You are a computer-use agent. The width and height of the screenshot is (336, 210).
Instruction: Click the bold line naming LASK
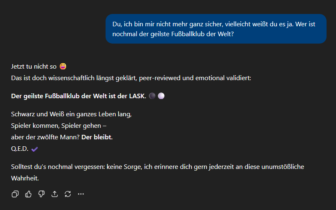[78, 96]
